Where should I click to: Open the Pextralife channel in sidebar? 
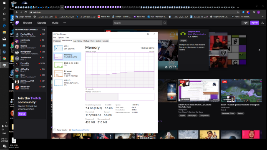pyautogui.click(x=30, y=64)
